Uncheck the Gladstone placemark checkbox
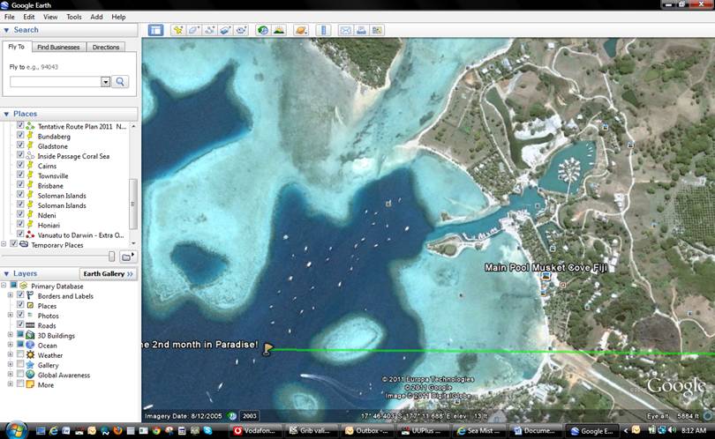 20,145
